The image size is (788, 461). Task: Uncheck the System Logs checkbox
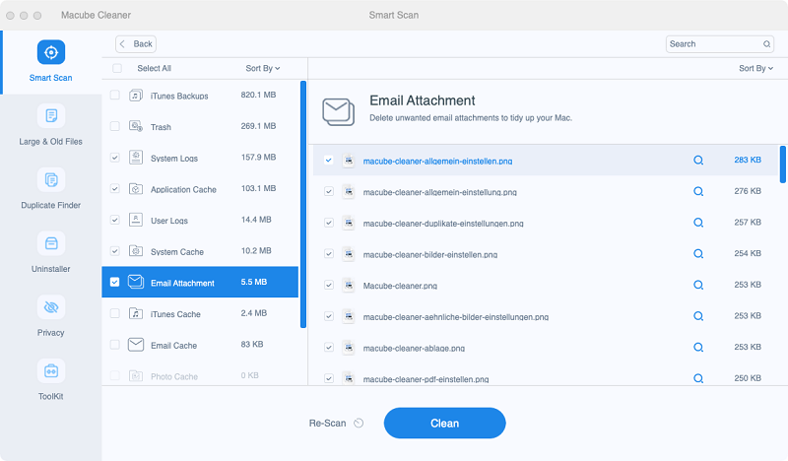pyautogui.click(x=115, y=158)
